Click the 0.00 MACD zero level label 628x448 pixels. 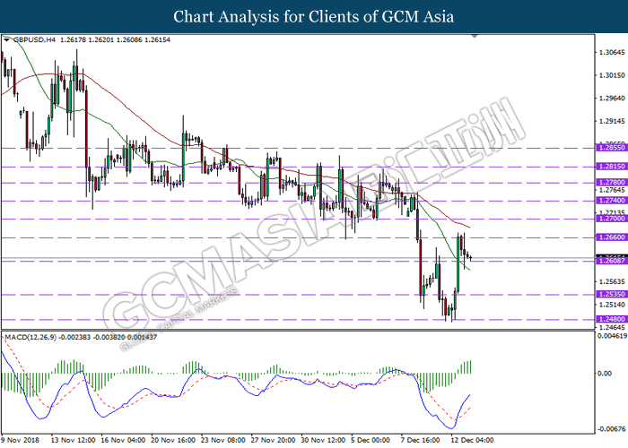click(605, 374)
